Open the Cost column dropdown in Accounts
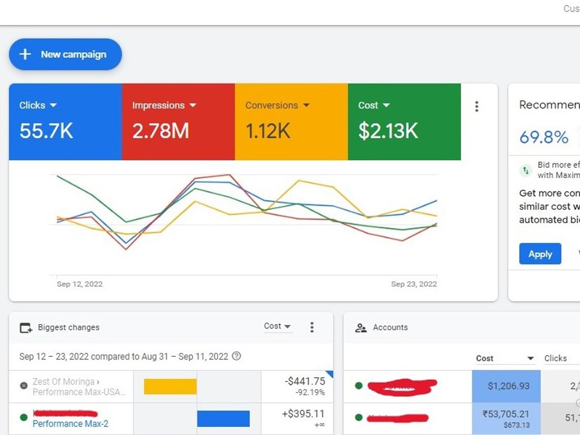 point(505,358)
